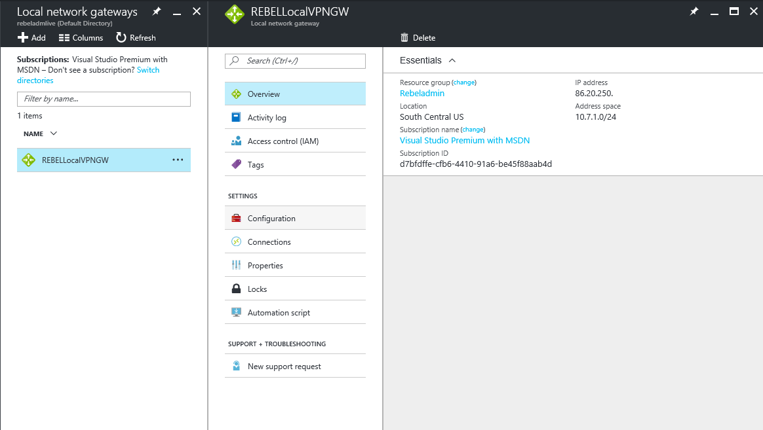Collapse the Essentials section chevron
Screen dimensions: 763x430
pos(452,60)
